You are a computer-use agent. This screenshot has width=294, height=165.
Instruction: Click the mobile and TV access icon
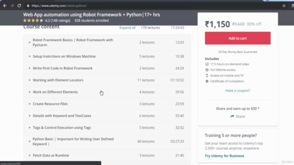click(x=207, y=76)
